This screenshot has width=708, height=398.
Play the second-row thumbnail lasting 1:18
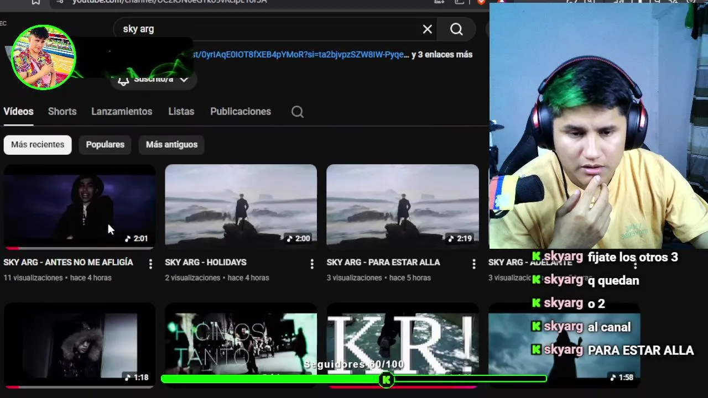coord(79,344)
